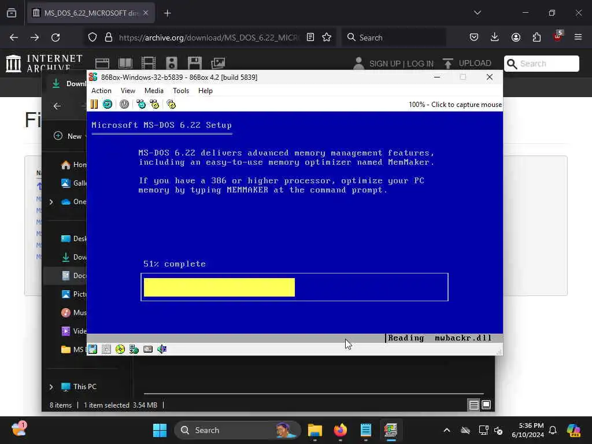
Task: List all tabs dropdown arrow in Firefox
Action: click(478, 13)
